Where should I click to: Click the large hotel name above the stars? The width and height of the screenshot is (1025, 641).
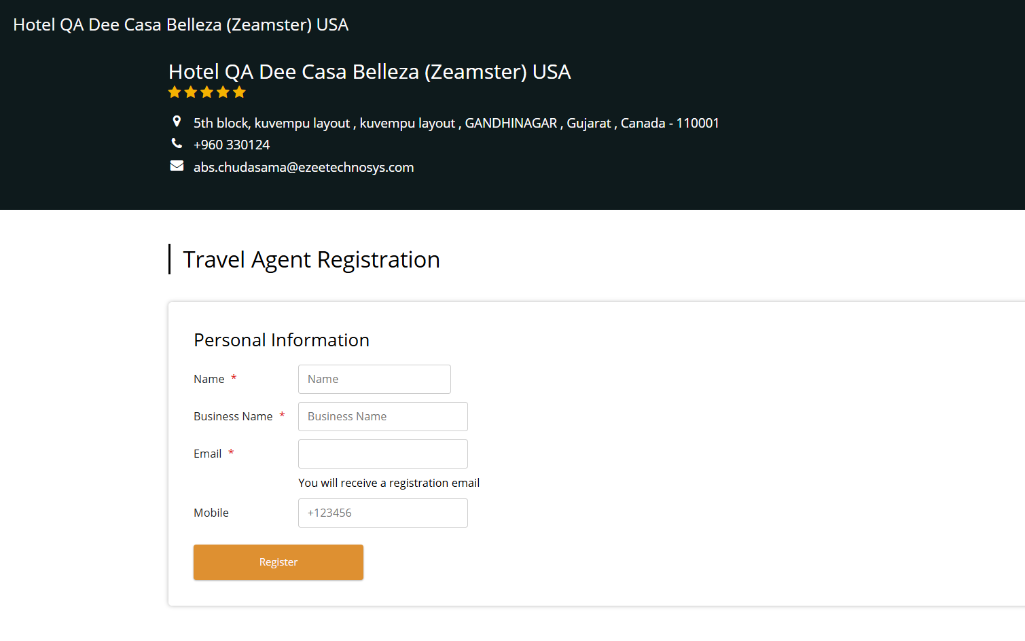pos(370,72)
